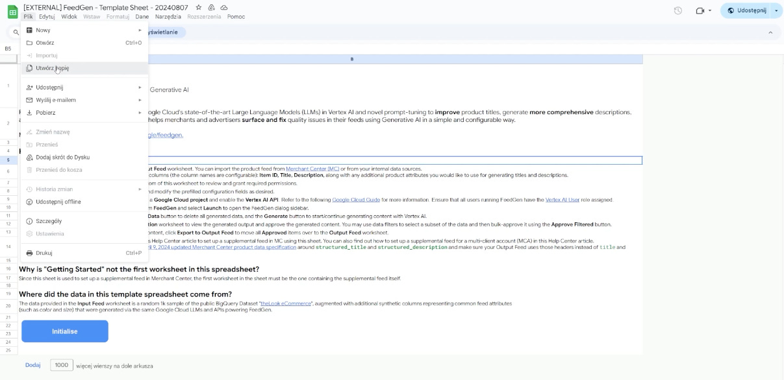
Task: Select row 20 header
Action: 8,306
